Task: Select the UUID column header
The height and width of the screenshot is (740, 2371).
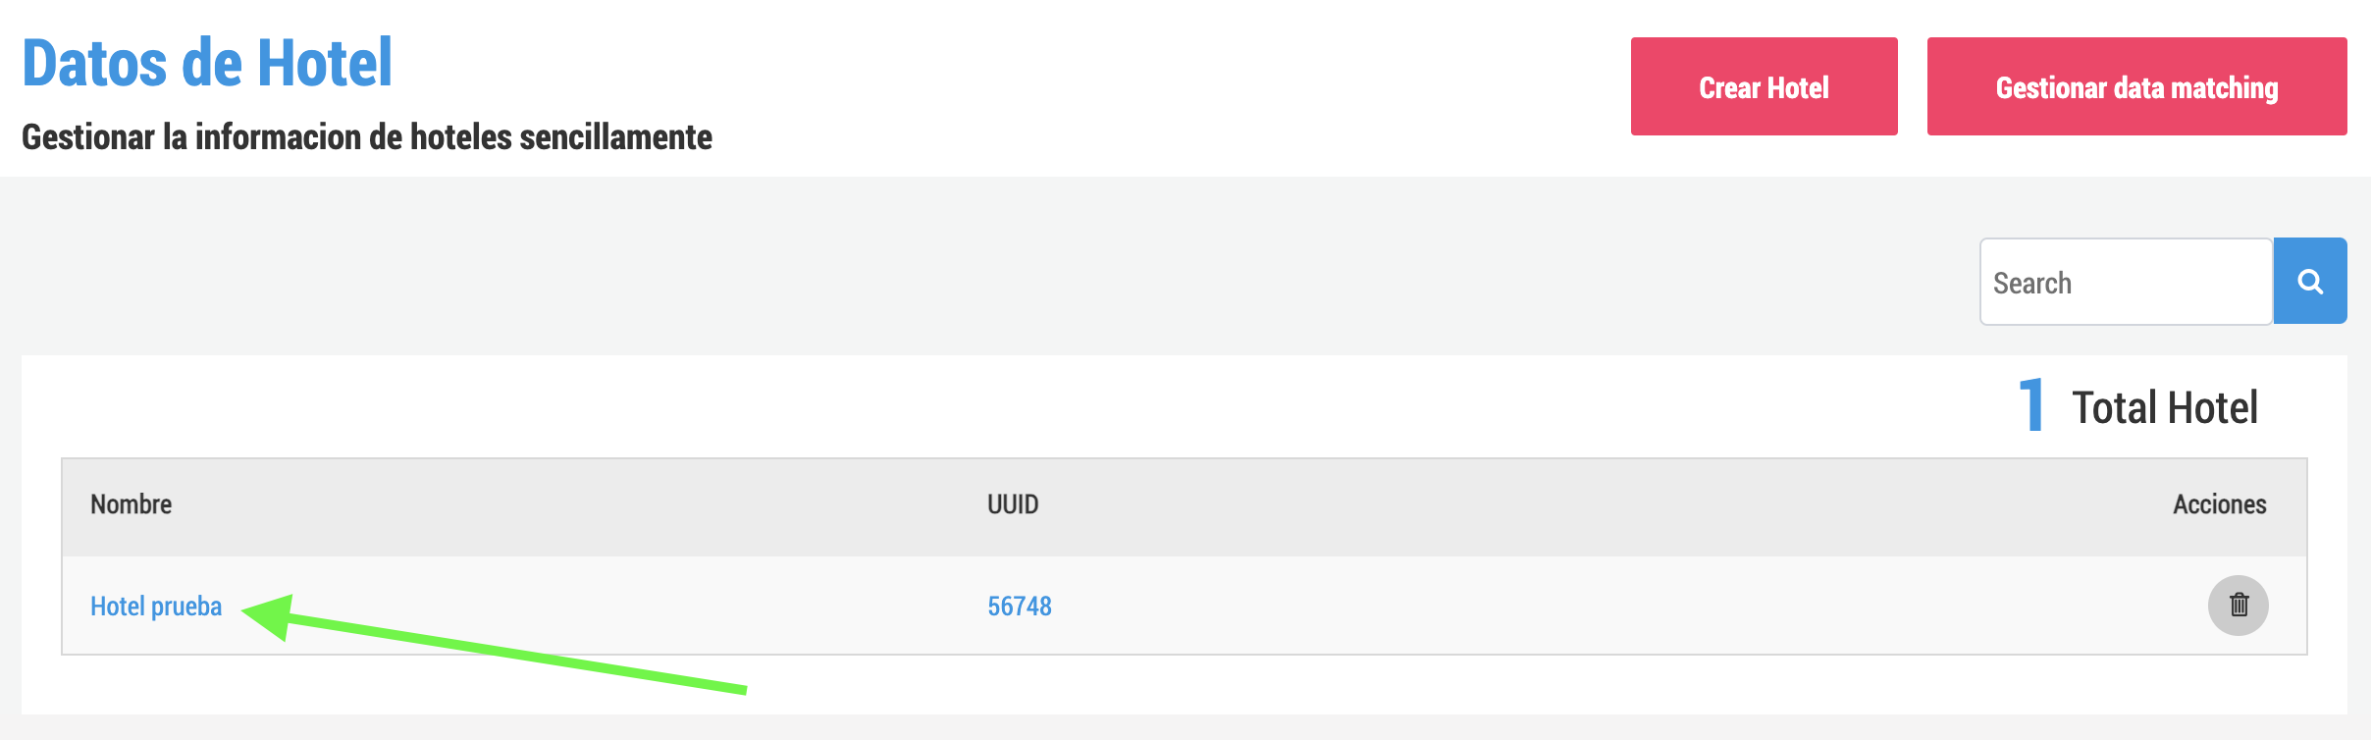Action: [x=1013, y=504]
